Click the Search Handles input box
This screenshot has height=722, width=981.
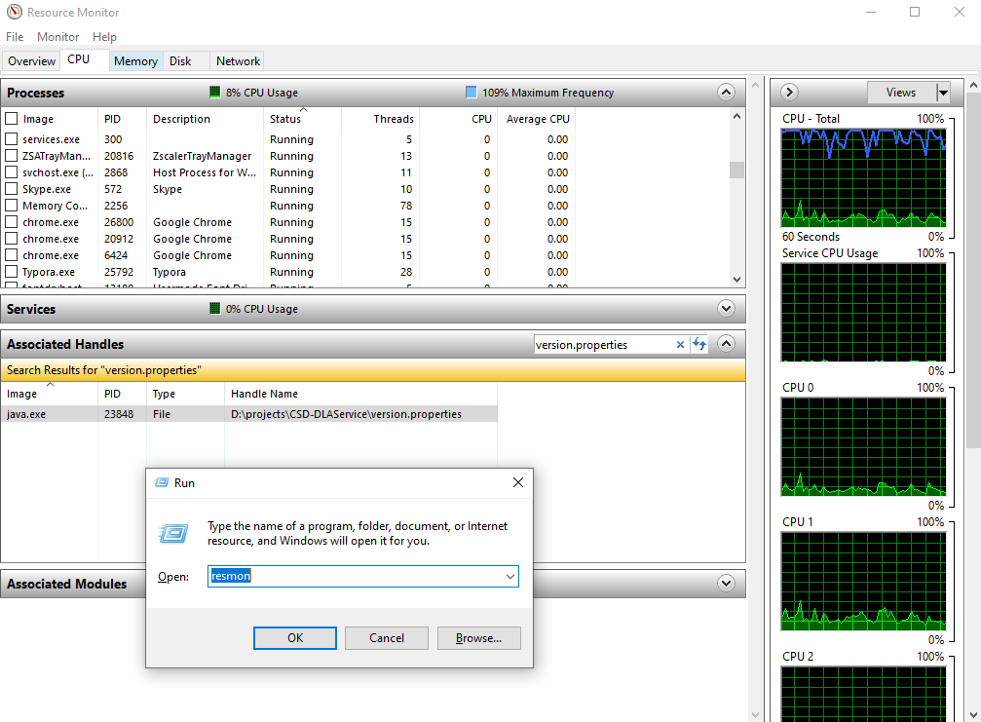(604, 345)
